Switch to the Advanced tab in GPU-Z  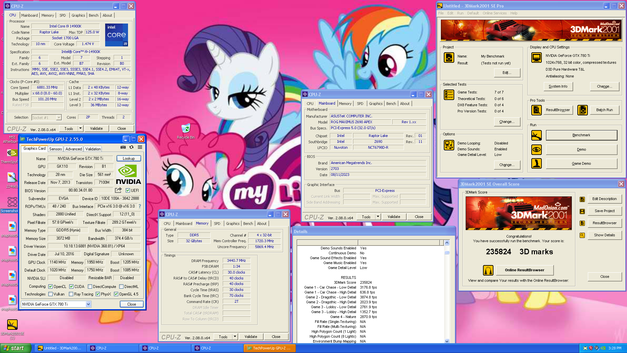coord(74,149)
